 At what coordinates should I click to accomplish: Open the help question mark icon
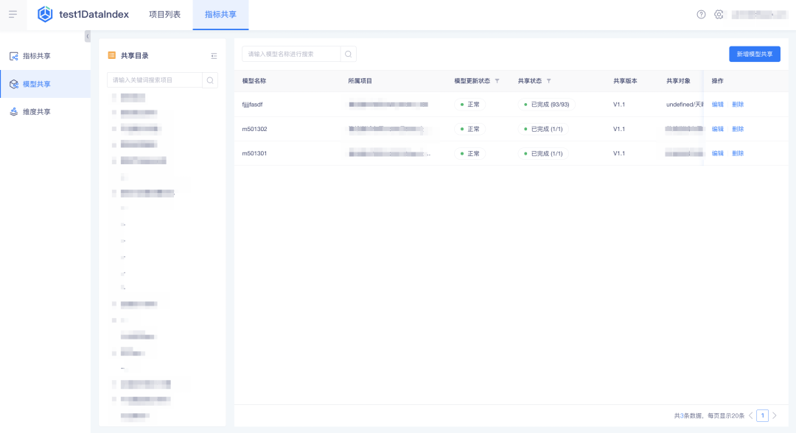tap(701, 14)
